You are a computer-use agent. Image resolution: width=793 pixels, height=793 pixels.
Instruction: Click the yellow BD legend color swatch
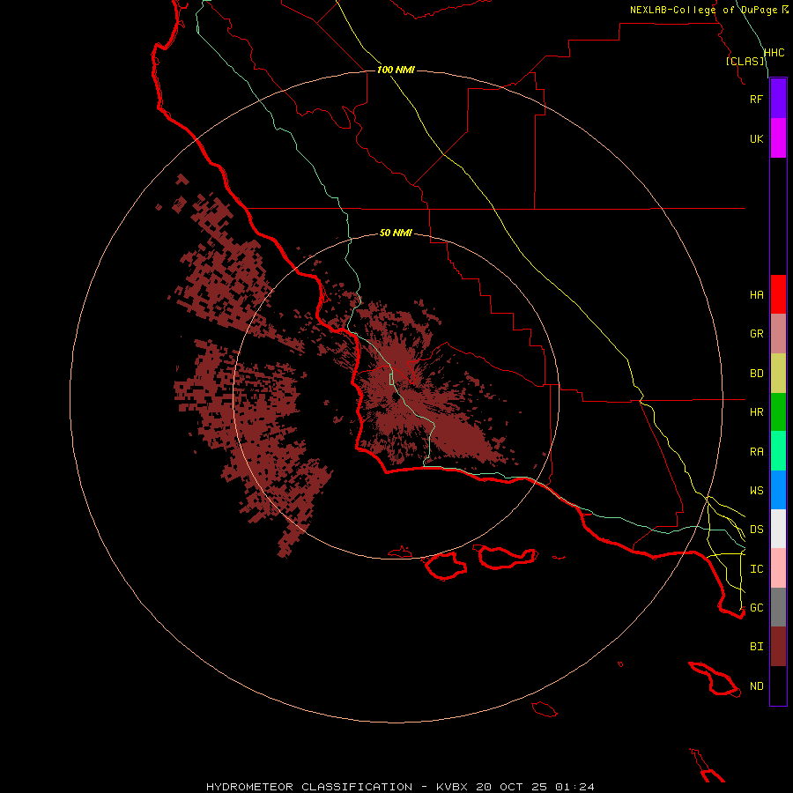(778, 374)
